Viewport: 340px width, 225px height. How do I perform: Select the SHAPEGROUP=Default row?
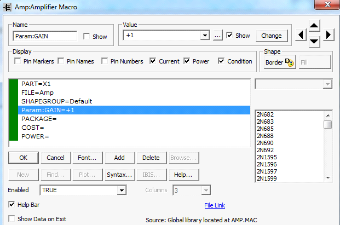click(x=134, y=101)
